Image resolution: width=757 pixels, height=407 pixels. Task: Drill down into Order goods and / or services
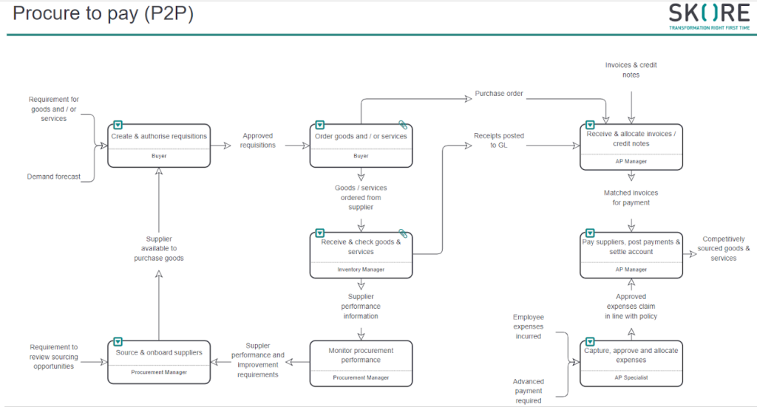(x=320, y=125)
